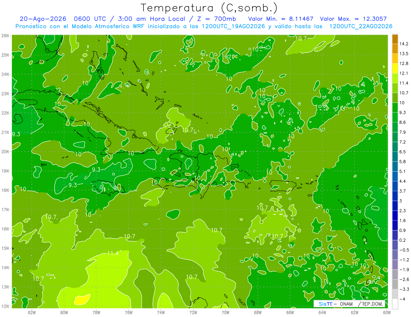The height and width of the screenshot is (317, 411).
Task: Click the "66W" longitude axis label
Action: coord(290,312)
